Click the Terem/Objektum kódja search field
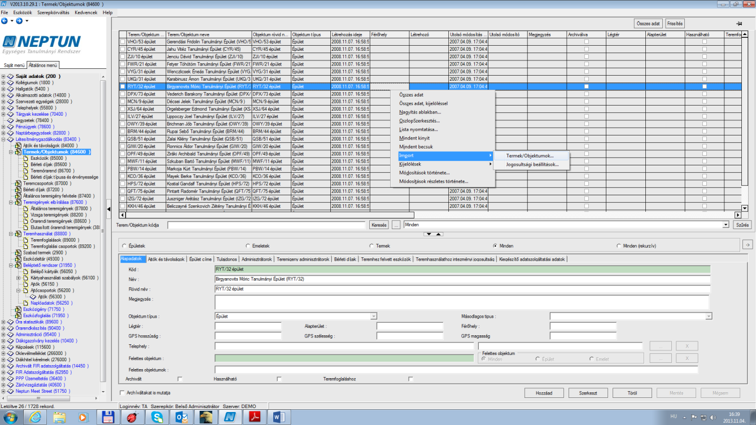Viewport: 756px width, 425px height. 266,225
